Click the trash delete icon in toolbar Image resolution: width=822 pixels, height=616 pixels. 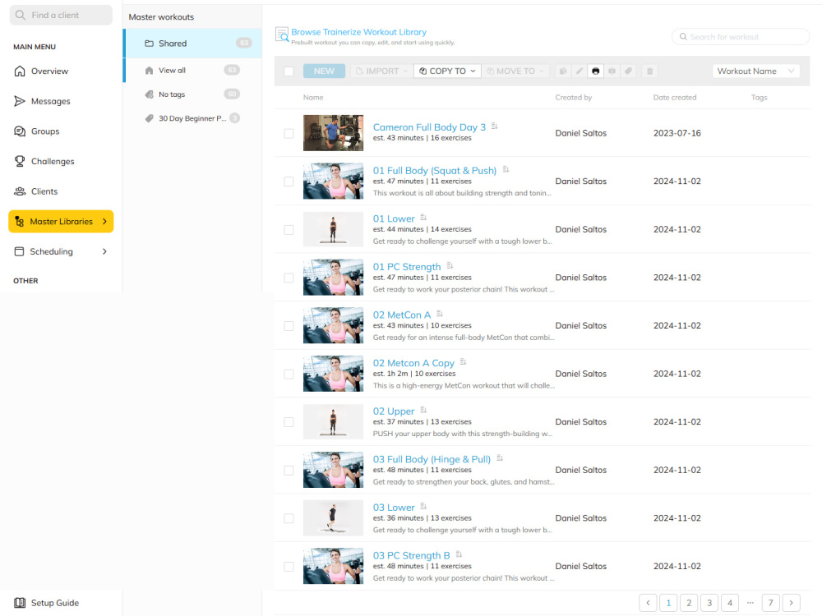(x=649, y=71)
